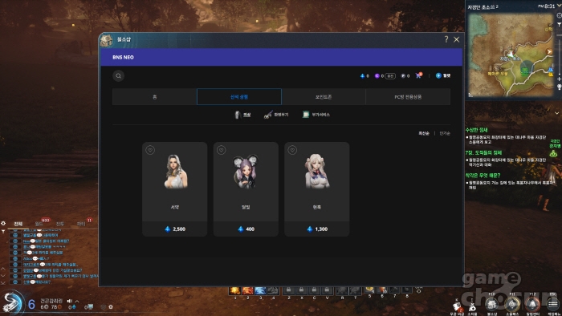The height and width of the screenshot is (316, 562).
Task: Expand the chevron next to character name
Action: tap(77, 302)
